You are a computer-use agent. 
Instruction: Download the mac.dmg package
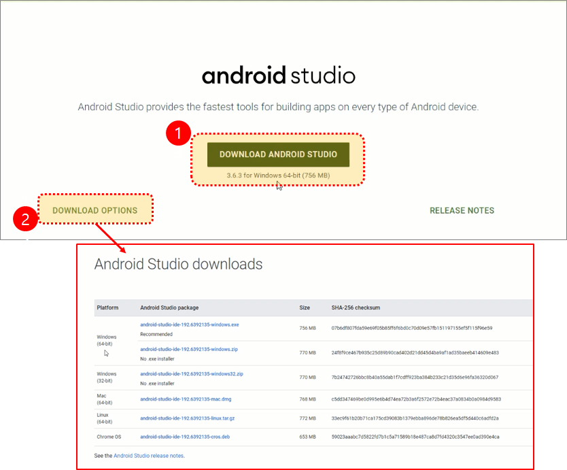[x=186, y=399]
